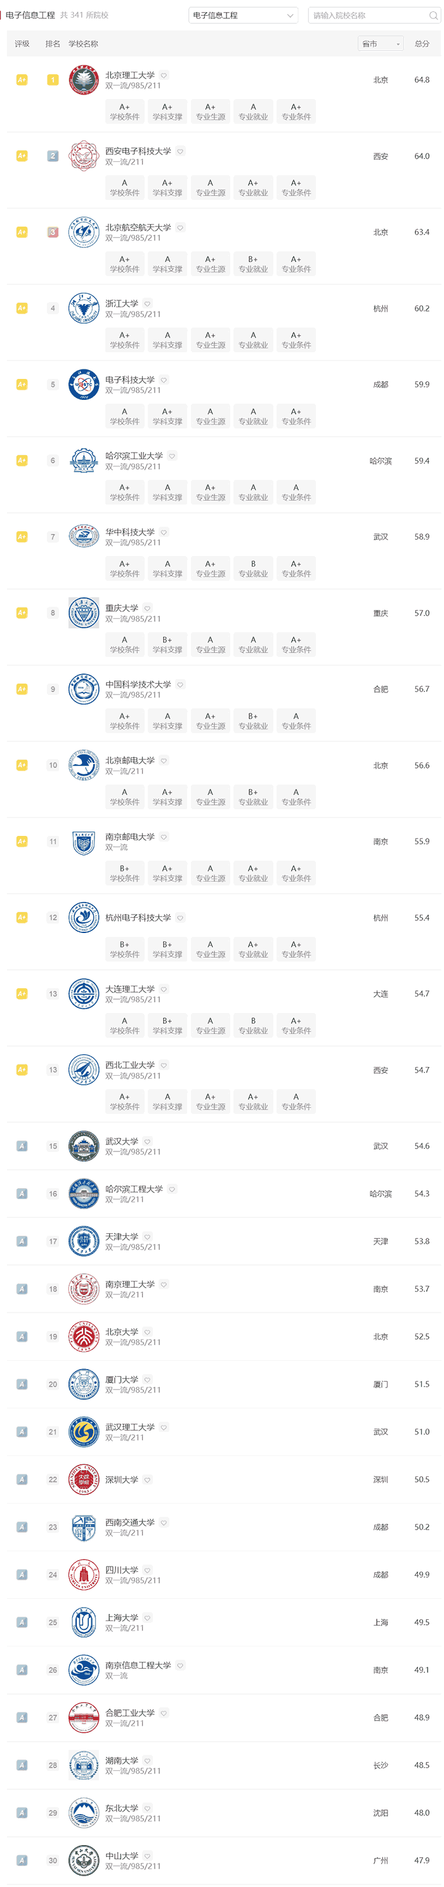Click the 院校名称 search input field

coord(369,15)
